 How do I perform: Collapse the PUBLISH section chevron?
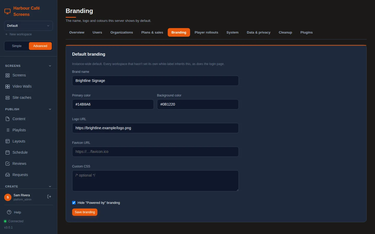coord(50,109)
